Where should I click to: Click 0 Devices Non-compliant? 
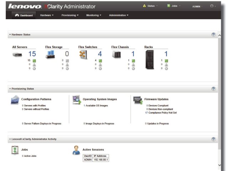(x=160, y=109)
